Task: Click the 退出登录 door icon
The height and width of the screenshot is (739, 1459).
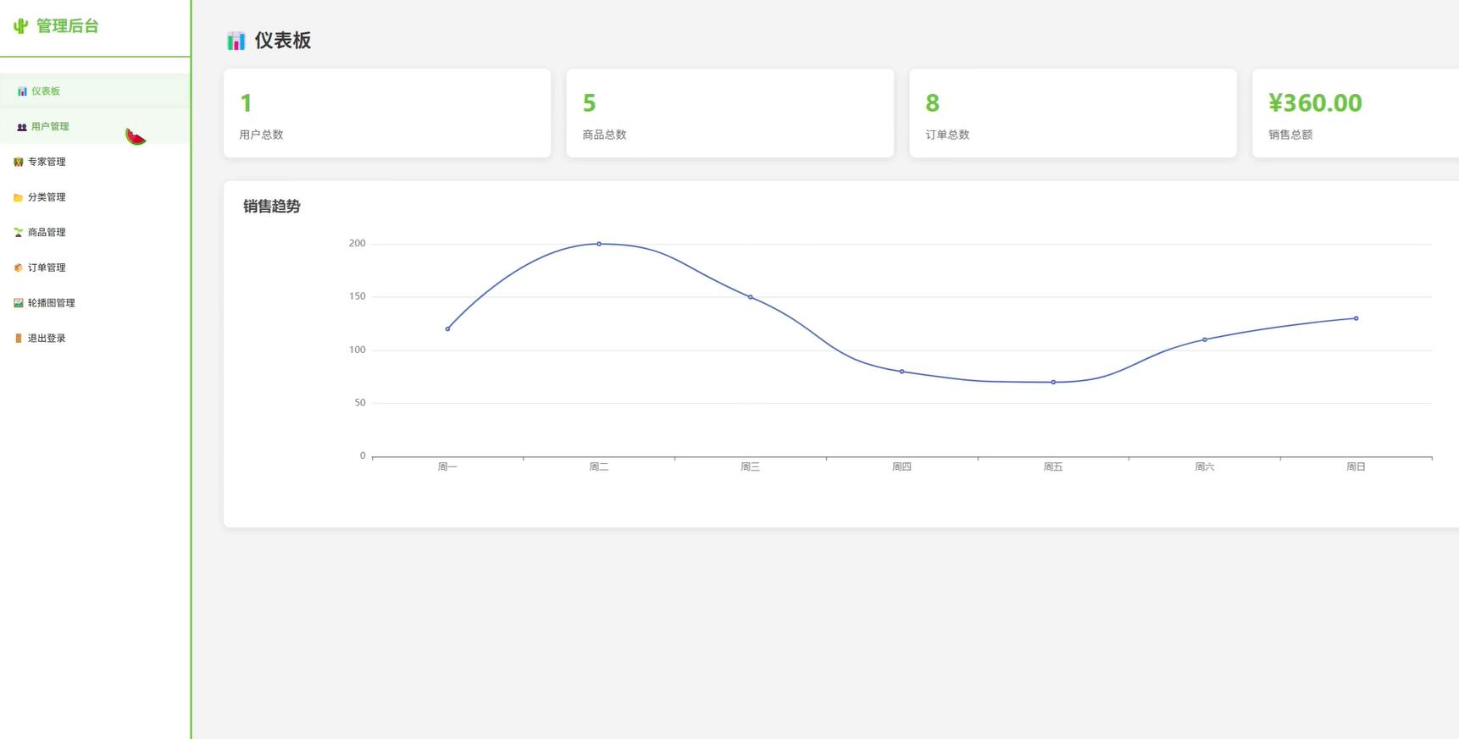Action: click(x=19, y=339)
